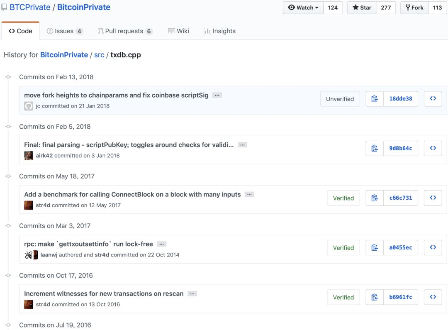
Task: Go to the Wiki tab
Action: pyautogui.click(x=178, y=31)
